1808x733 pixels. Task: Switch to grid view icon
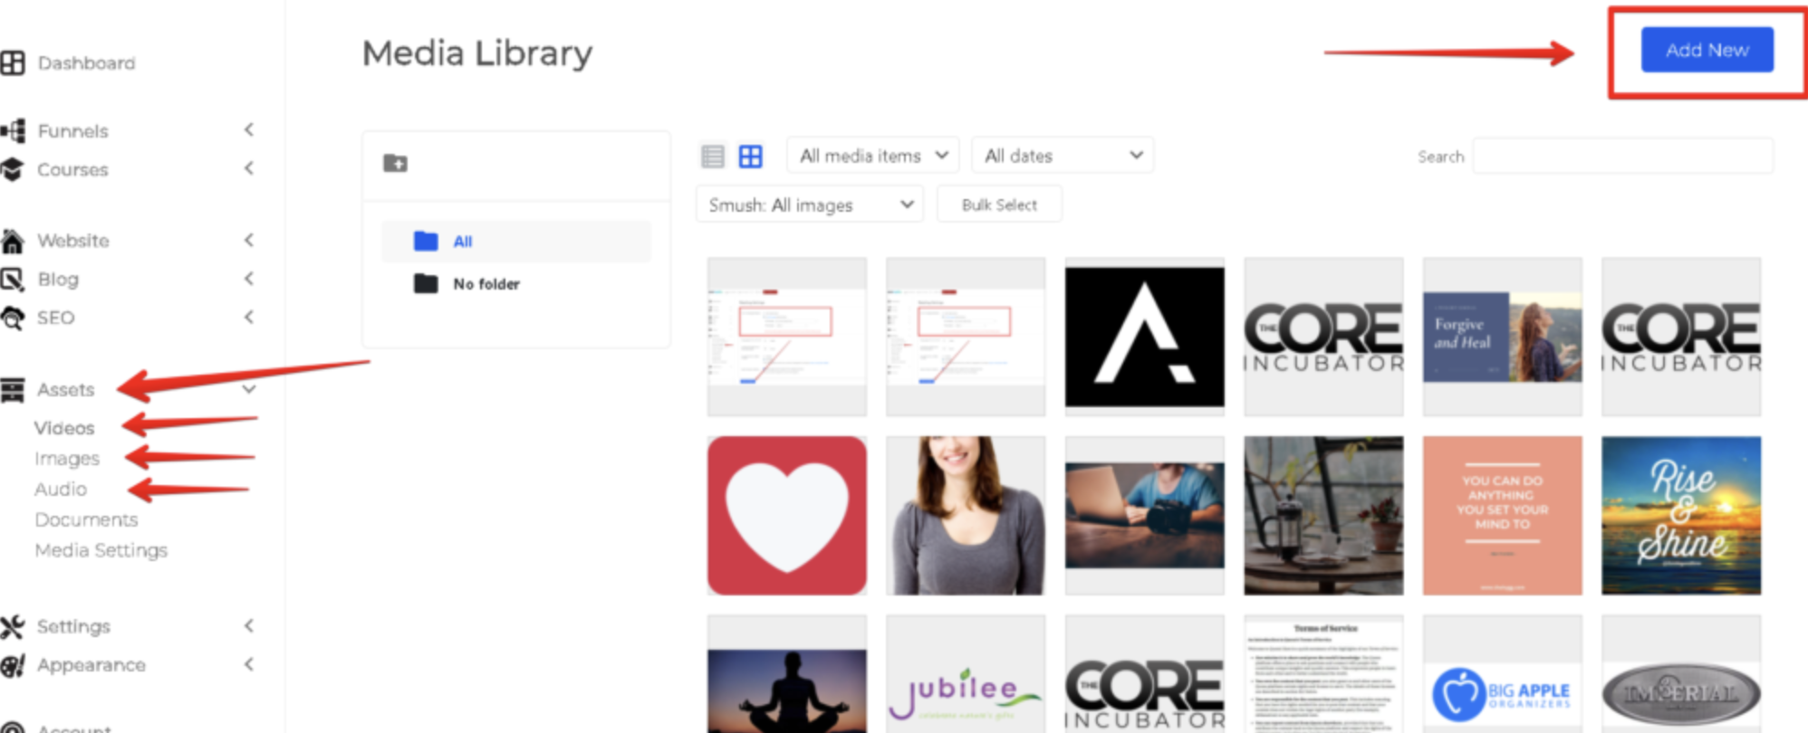(750, 157)
